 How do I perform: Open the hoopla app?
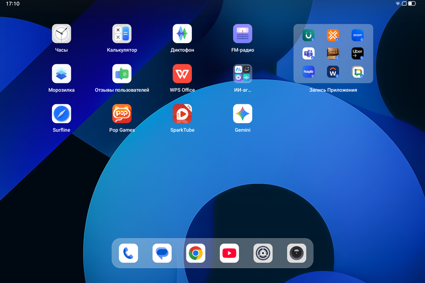tap(308, 72)
